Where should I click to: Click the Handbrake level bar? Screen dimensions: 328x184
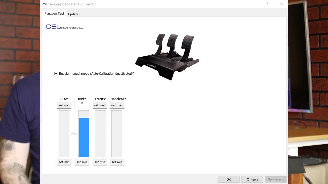point(117,134)
